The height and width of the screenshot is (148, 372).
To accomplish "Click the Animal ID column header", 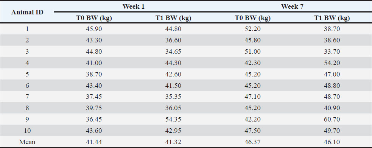I will tap(27, 12).
